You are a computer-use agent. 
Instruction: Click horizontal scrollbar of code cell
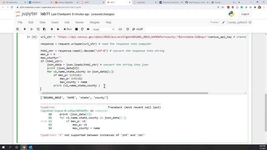point(125,93)
